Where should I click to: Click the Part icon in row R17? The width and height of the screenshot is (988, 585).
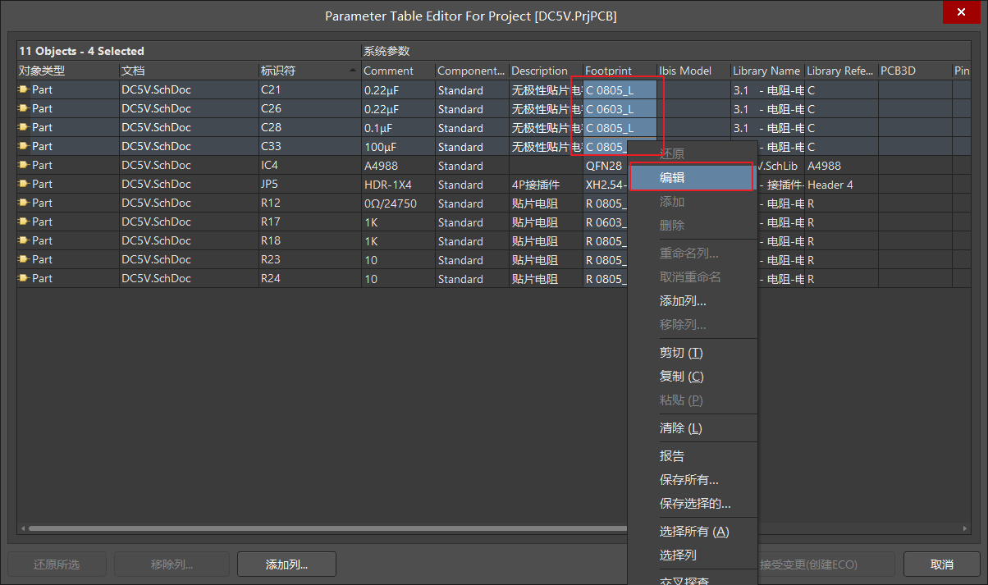(24, 222)
